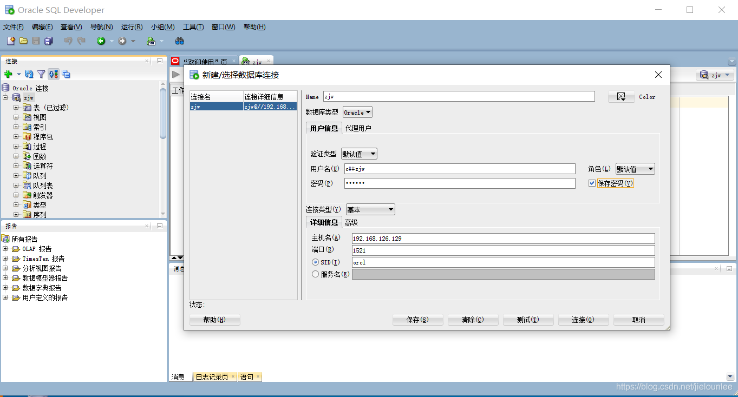
Task: Click the All Reports root icon
Action: coord(6,239)
